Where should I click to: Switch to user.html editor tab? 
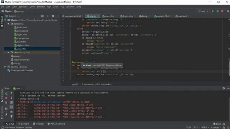click(109, 16)
